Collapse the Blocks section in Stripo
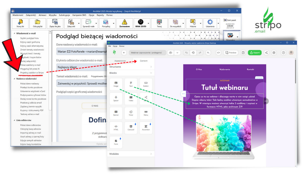303x174 pixels. (131, 73)
